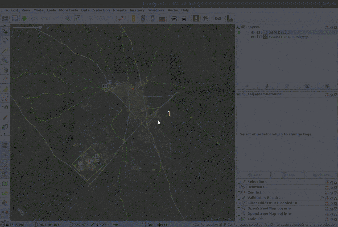This screenshot has width=338, height=227.
Task: Open the bus Public Transport preset
Action: click(184, 18)
